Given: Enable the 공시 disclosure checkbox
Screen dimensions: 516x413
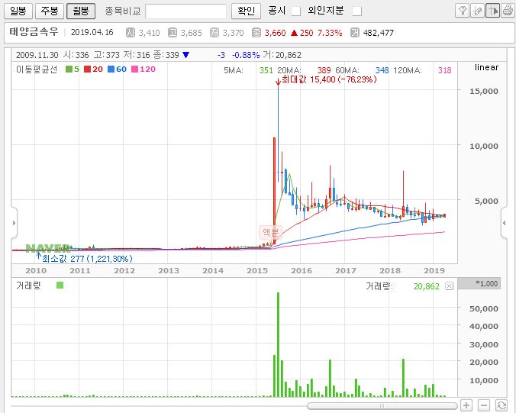Looking at the screenshot, I should point(296,11).
